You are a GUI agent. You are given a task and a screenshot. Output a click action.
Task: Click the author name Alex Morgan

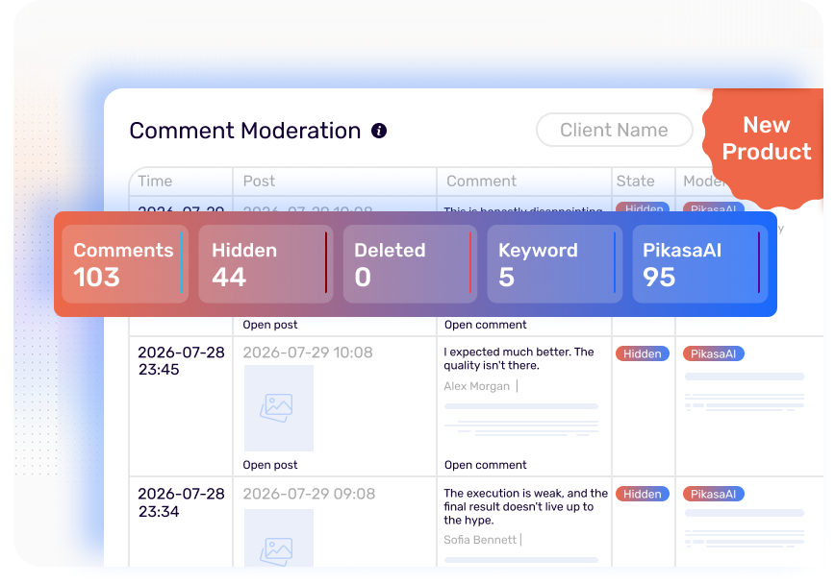click(476, 386)
